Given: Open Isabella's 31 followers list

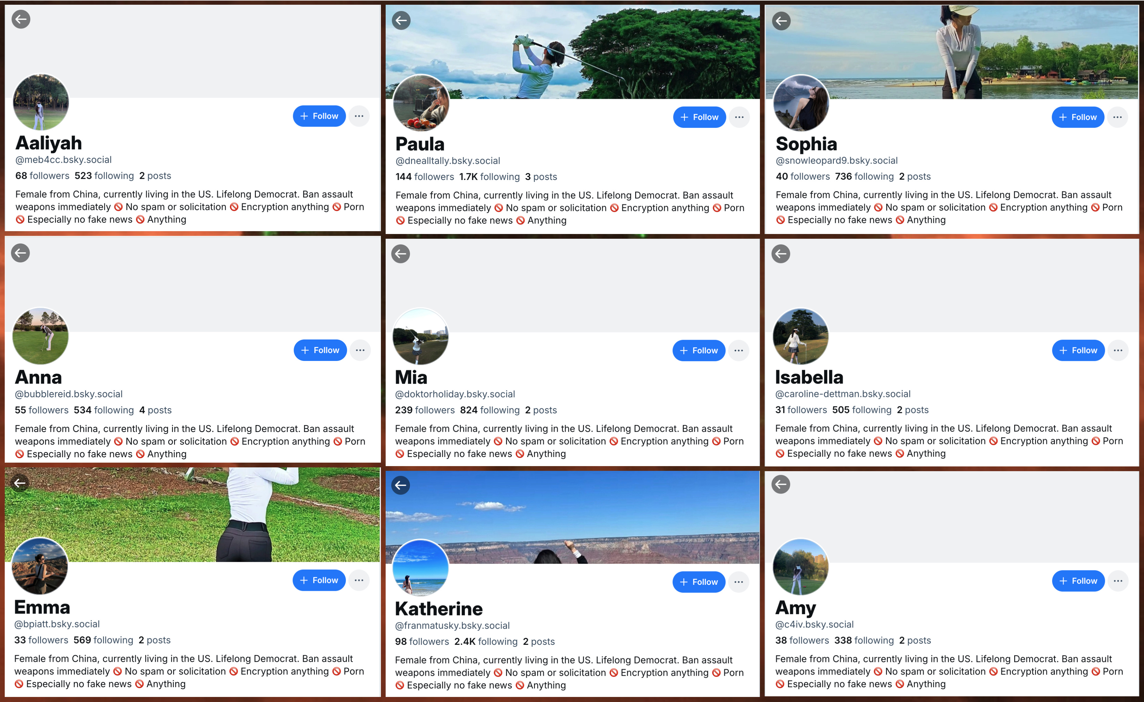Looking at the screenshot, I should click(x=801, y=410).
